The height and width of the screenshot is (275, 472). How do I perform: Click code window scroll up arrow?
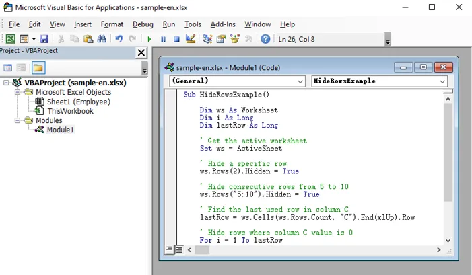click(448, 100)
